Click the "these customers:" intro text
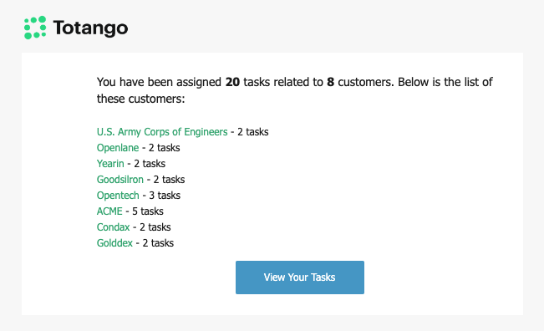Viewport: 544px width, 331px height. point(141,99)
